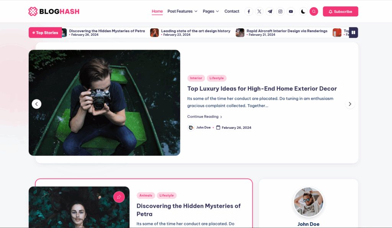Screen dimensions: 392x228
Task: Go to next slide with right arrow
Action: pyautogui.click(x=350, y=104)
